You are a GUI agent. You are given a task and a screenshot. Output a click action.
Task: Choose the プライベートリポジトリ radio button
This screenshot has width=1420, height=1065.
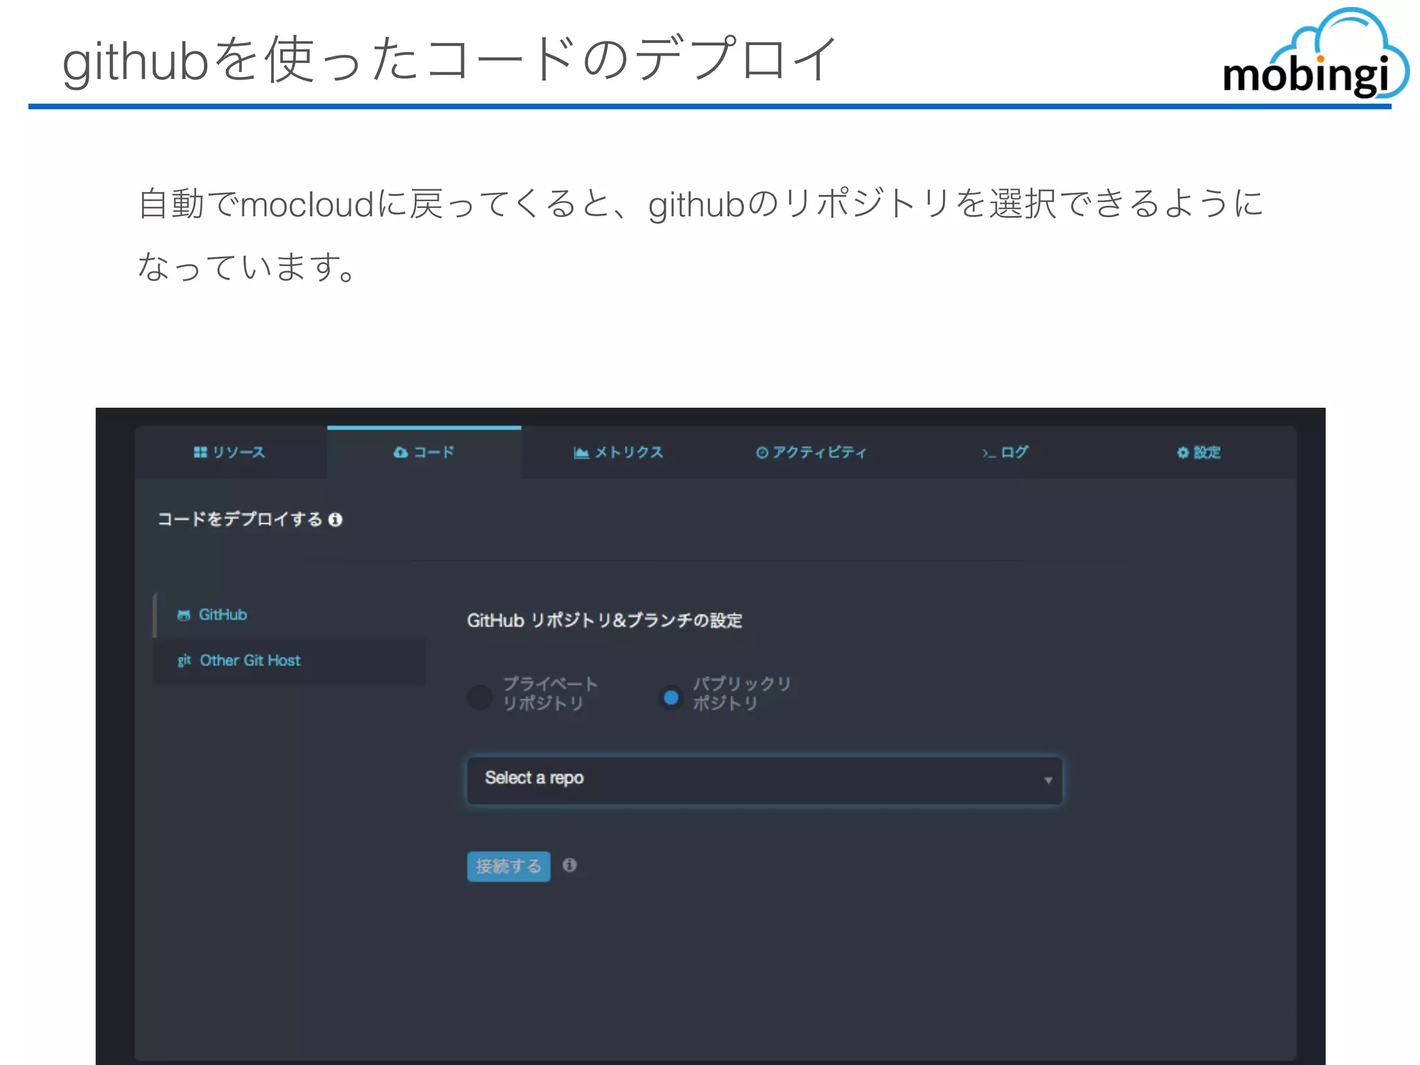click(480, 697)
